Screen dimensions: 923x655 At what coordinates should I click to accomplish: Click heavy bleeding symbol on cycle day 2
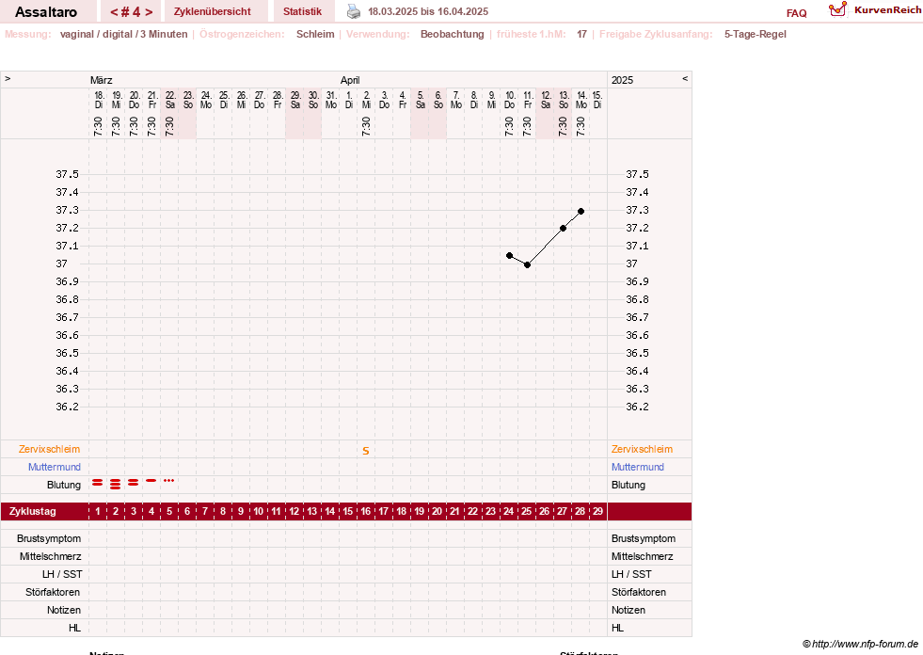coord(116,484)
